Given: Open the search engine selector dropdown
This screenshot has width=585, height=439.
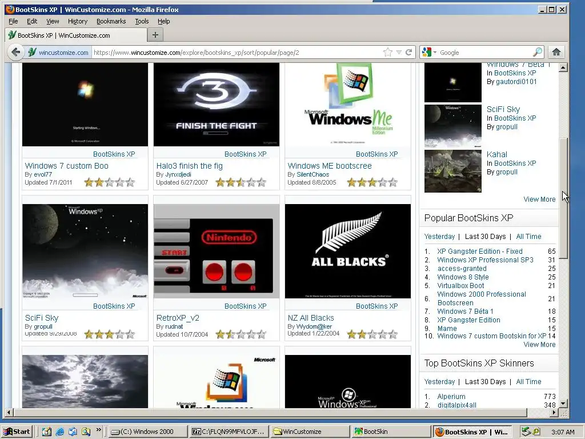Looking at the screenshot, I should 429,52.
